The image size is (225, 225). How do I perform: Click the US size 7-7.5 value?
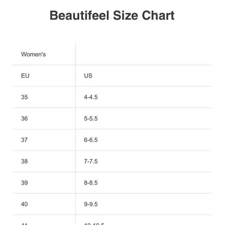[x=91, y=161]
